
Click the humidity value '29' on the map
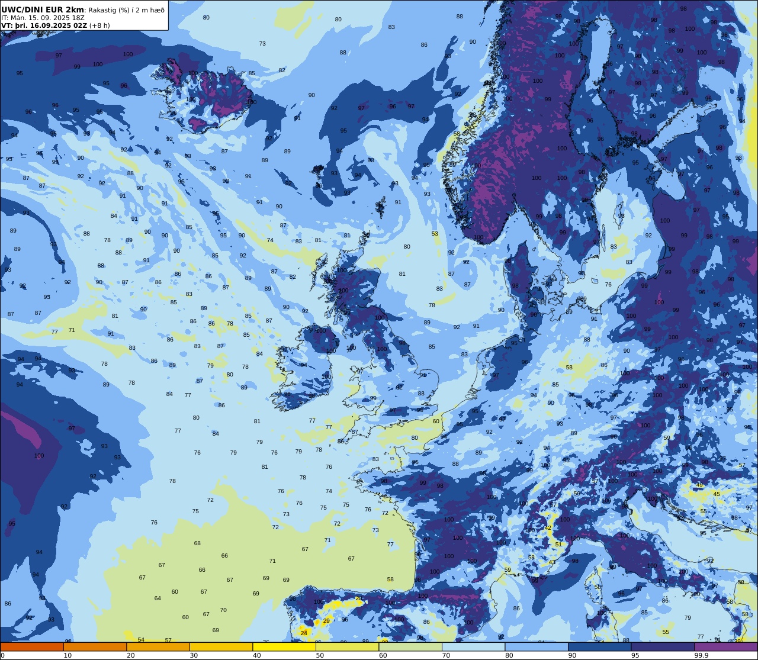326,621
